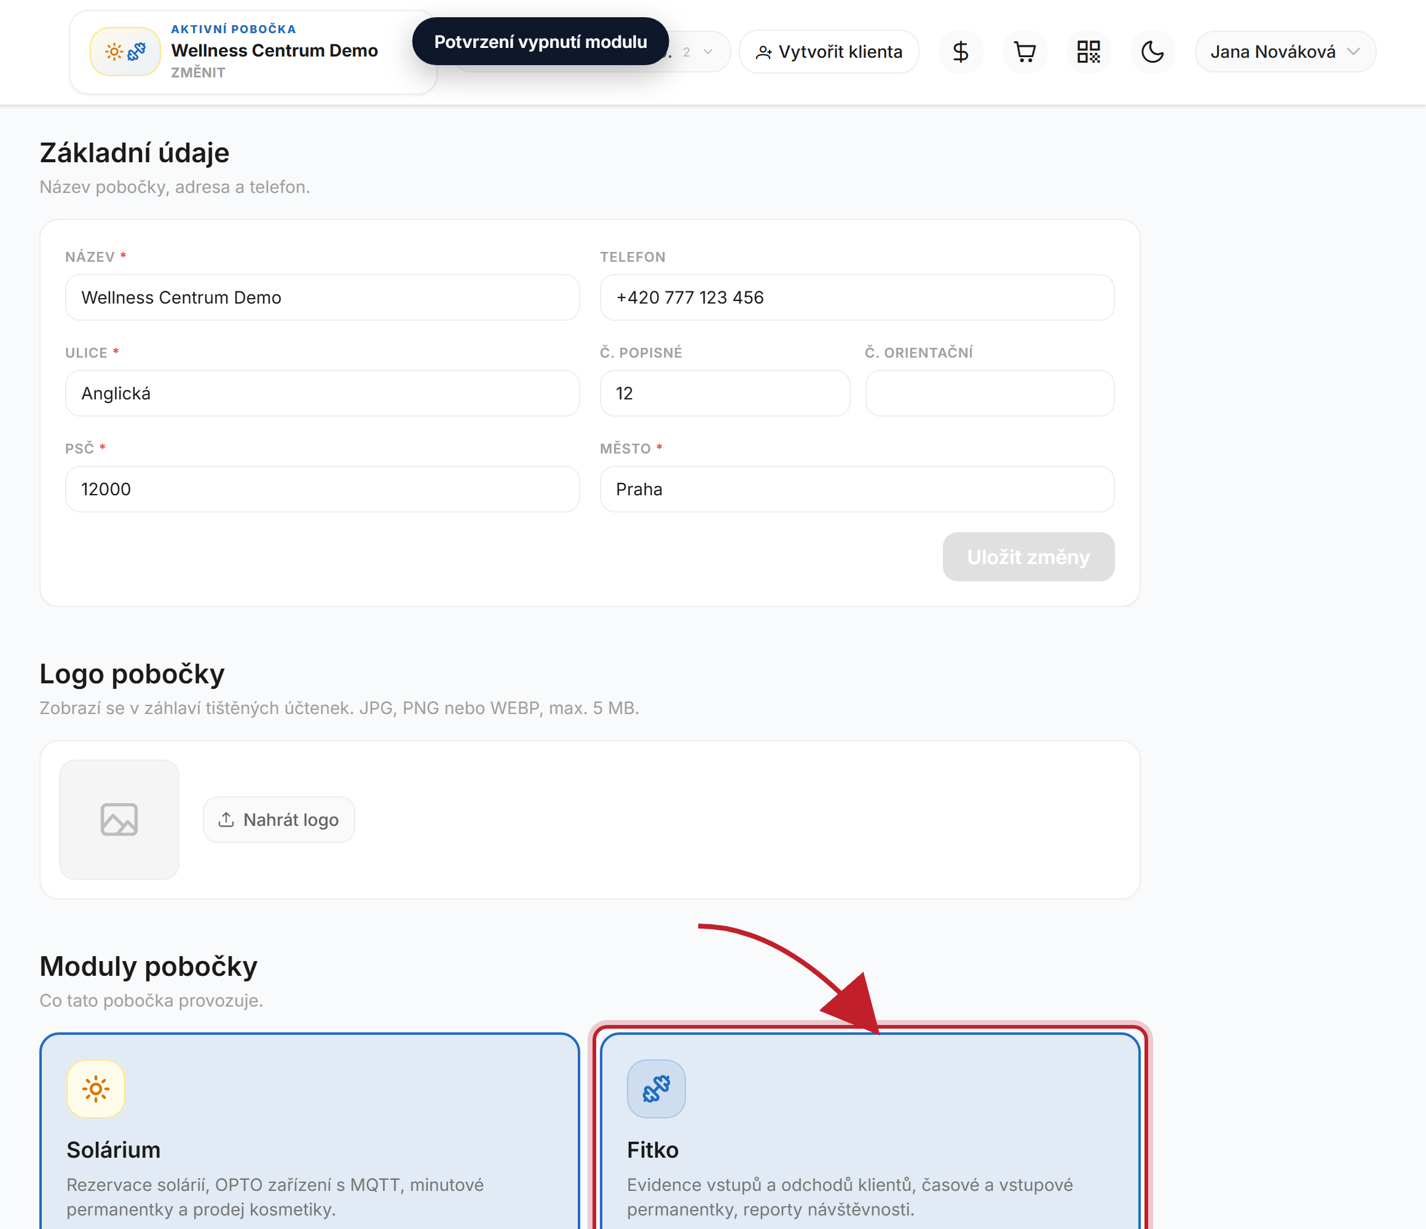Click ZMĚNIT to change active branch
The image size is (1426, 1229).
tap(198, 73)
